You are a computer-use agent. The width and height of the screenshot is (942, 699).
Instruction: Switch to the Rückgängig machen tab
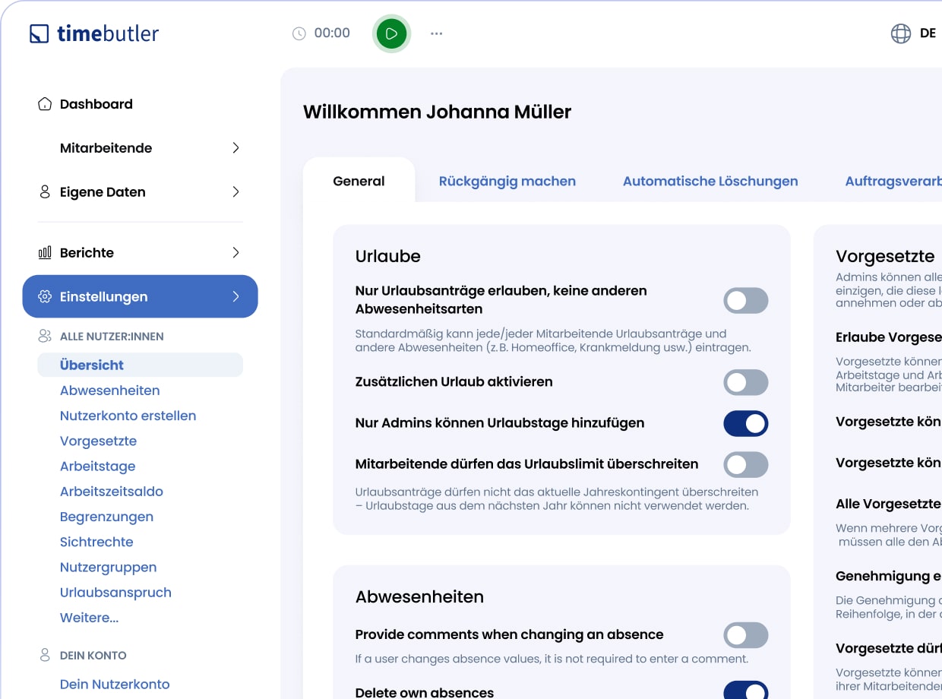click(x=507, y=181)
